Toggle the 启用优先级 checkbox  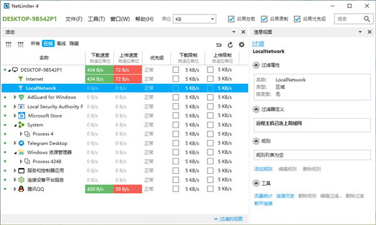pos(297,19)
